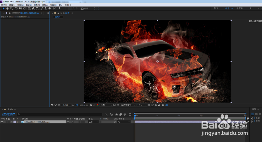
Task: Switch to the 库 workspace
Action: pos(250,8)
